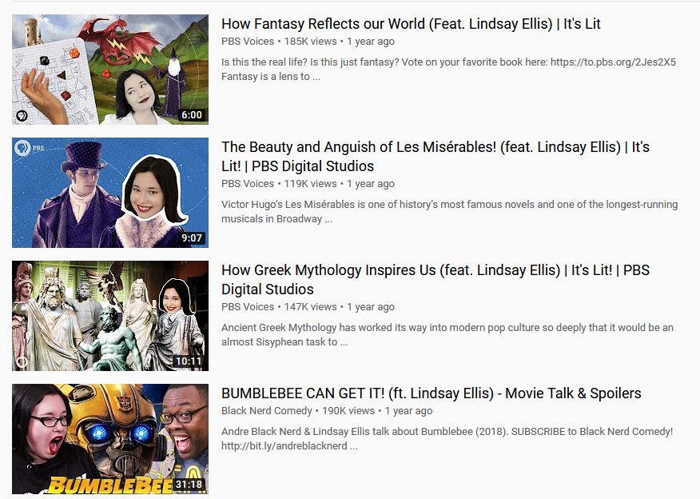Click '190K views' text
This screenshot has height=499, width=700.
348,411
